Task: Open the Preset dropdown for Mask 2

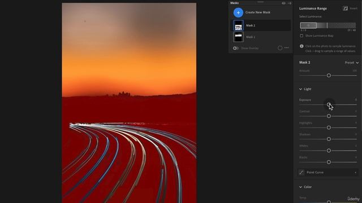Action: pos(352,63)
